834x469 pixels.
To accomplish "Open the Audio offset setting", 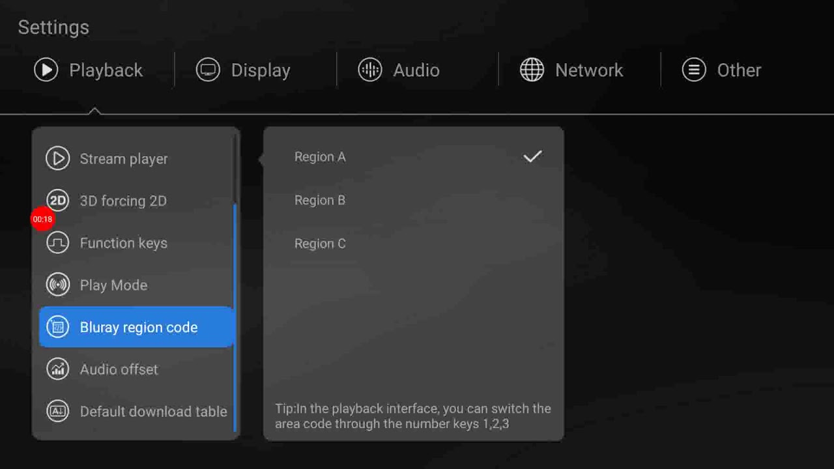I will click(119, 369).
